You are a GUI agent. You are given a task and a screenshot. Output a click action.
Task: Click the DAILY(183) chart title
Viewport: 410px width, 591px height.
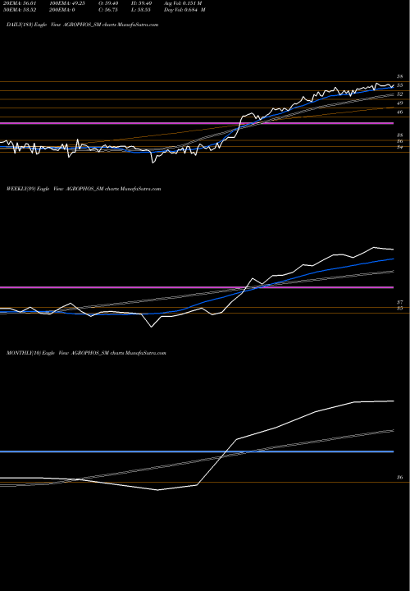pyautogui.click(x=82, y=25)
